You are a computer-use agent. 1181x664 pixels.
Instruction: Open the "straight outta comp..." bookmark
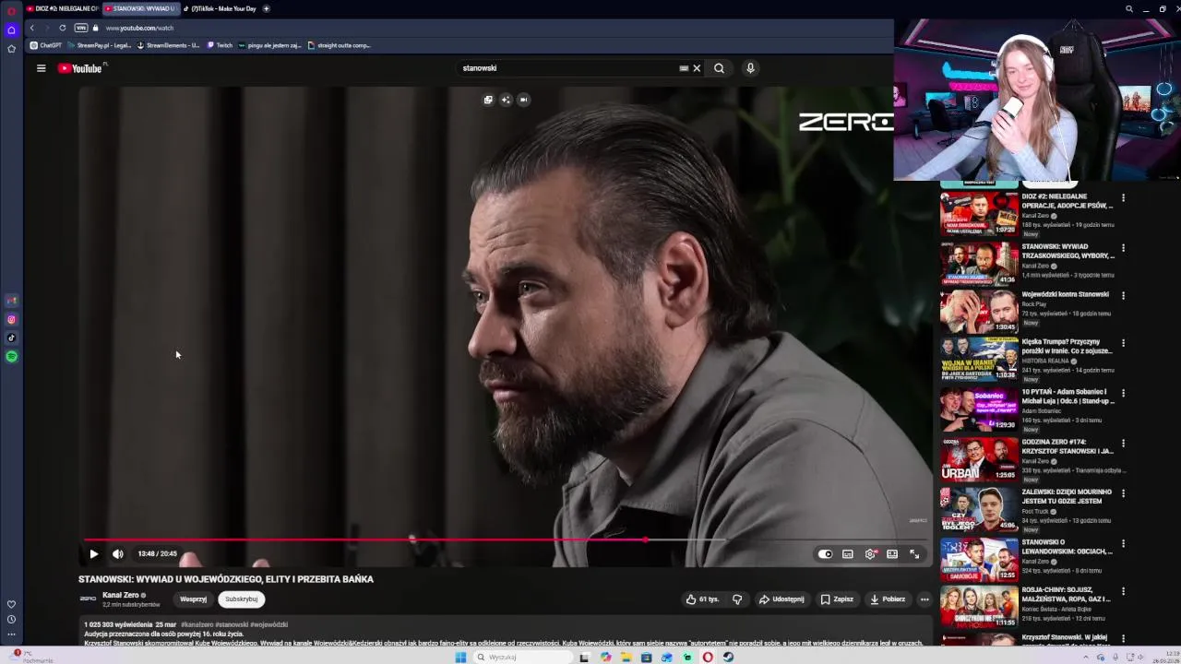(339, 45)
